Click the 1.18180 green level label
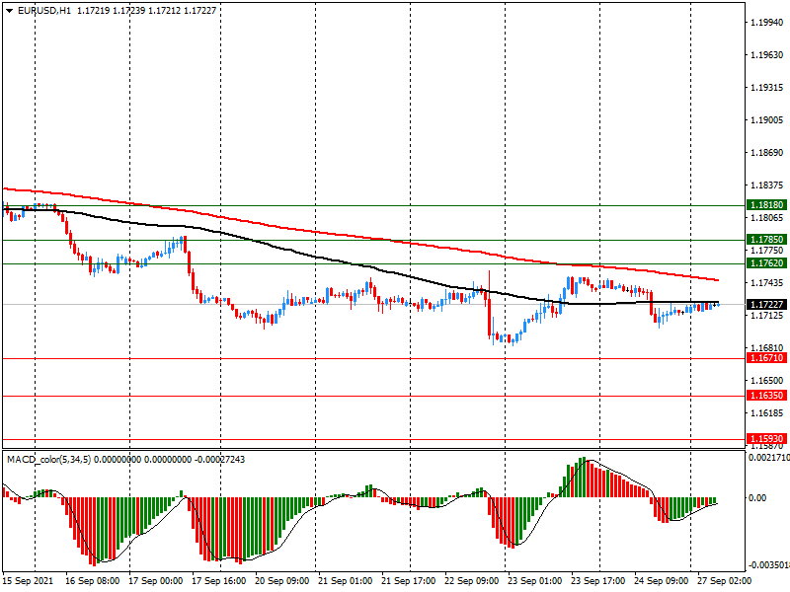Screen dimensions: 790x592 coord(767,205)
